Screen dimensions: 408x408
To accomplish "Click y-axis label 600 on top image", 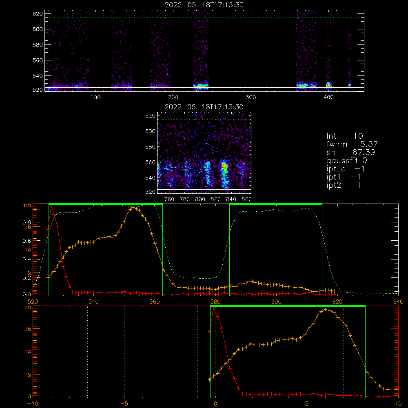I will 38,29.
